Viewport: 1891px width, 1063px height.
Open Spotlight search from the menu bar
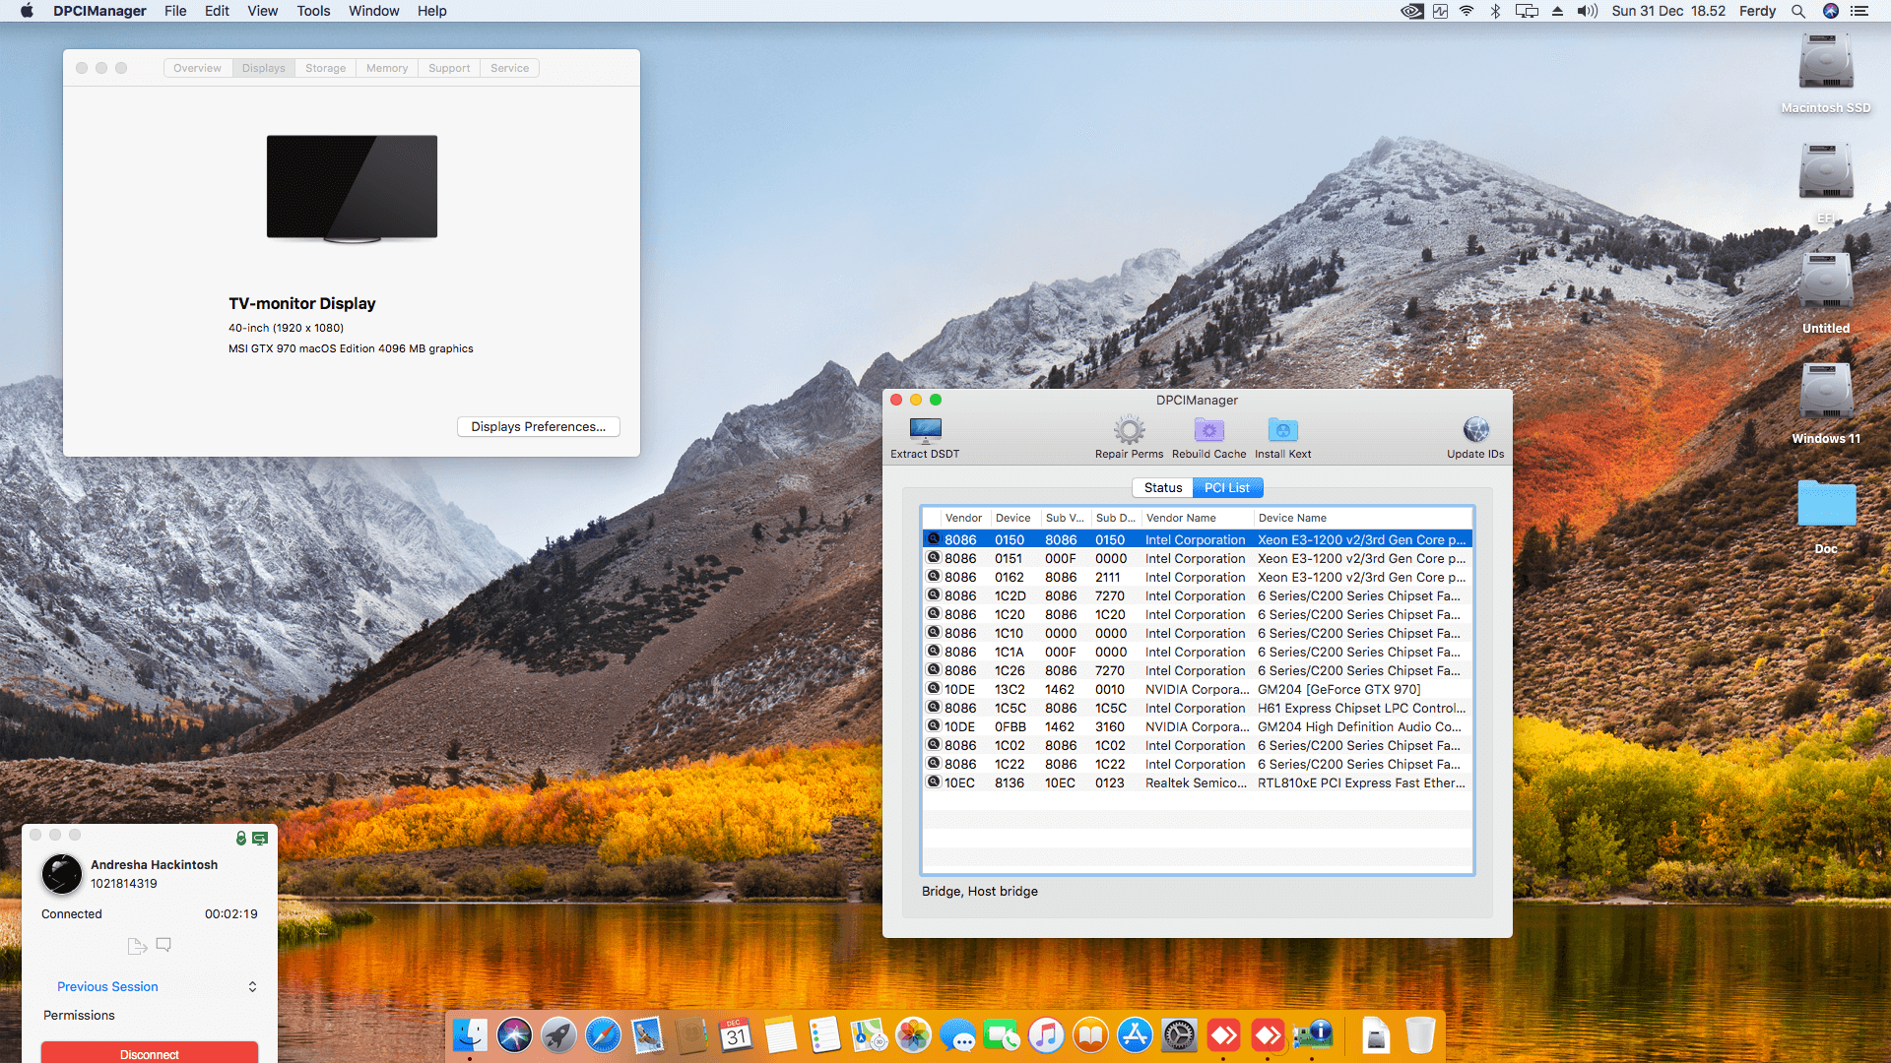click(x=1797, y=11)
